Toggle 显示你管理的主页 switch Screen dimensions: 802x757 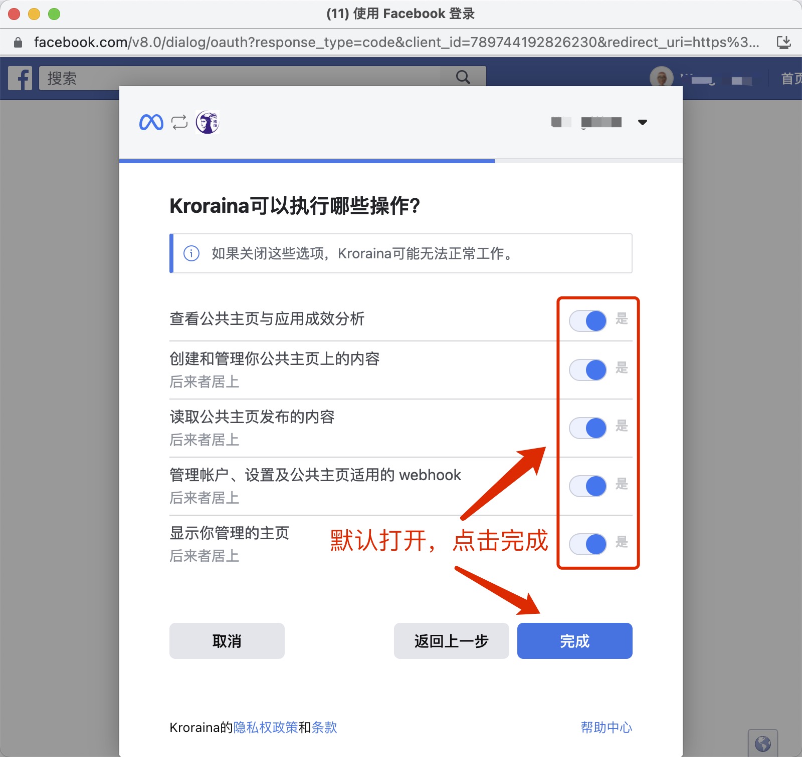[x=588, y=544]
